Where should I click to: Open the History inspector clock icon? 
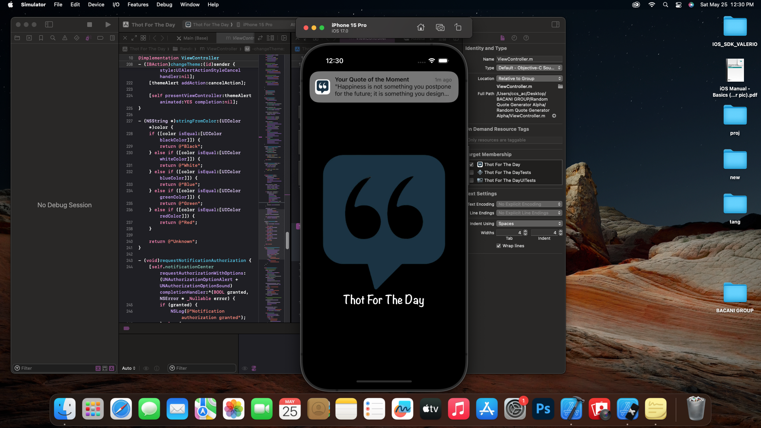(514, 38)
